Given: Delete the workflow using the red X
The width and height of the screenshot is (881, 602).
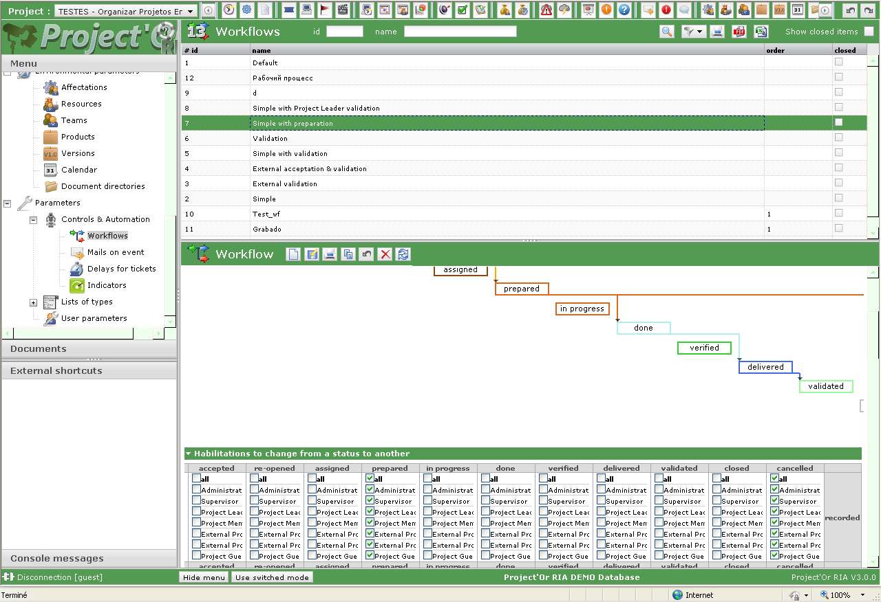Looking at the screenshot, I should click(x=385, y=254).
